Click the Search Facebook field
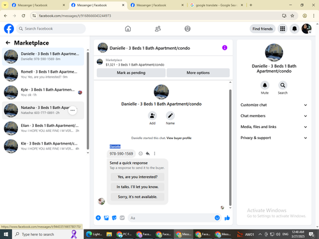Image resolution: width=319 pixels, height=239 pixels. tap(51, 29)
